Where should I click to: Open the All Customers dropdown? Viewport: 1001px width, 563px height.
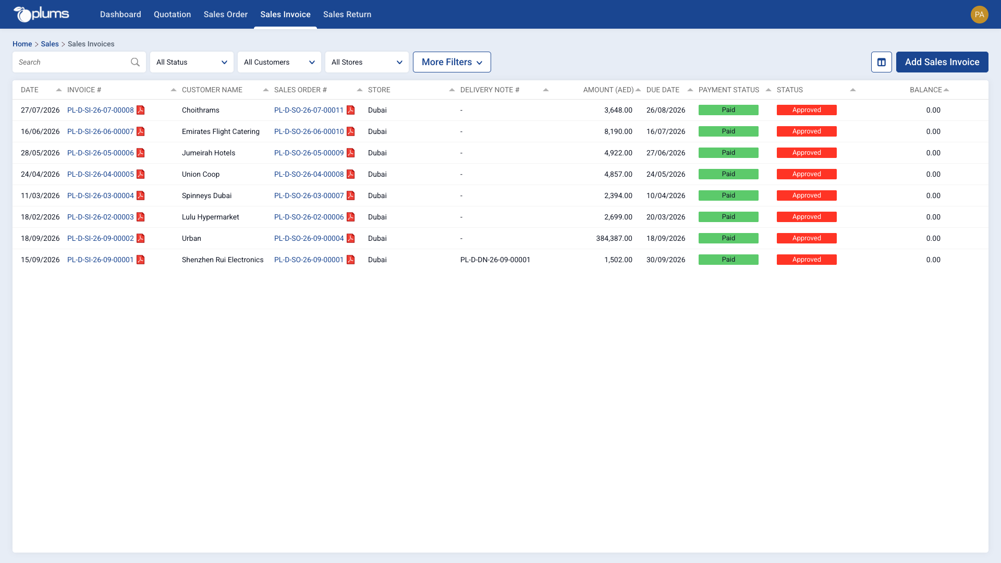279,62
